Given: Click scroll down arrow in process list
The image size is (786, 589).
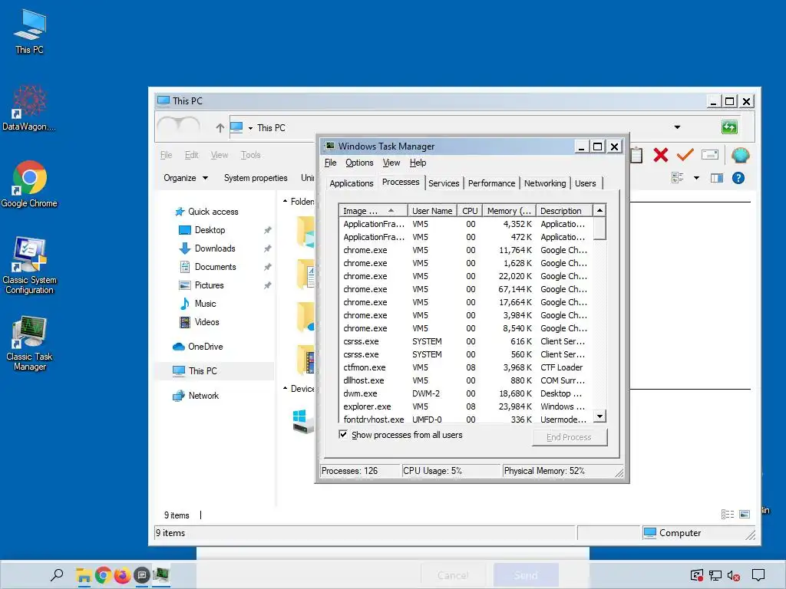Looking at the screenshot, I should 599,416.
